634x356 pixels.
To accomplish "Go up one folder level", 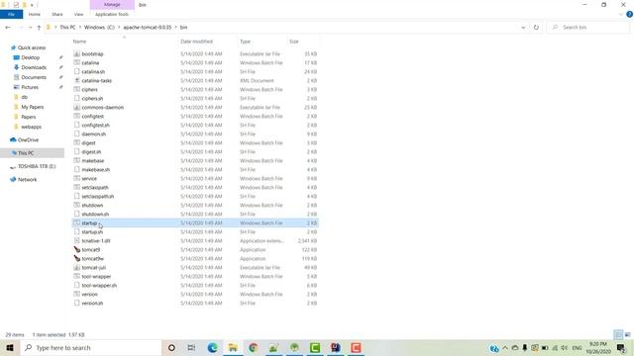I will (39, 28).
